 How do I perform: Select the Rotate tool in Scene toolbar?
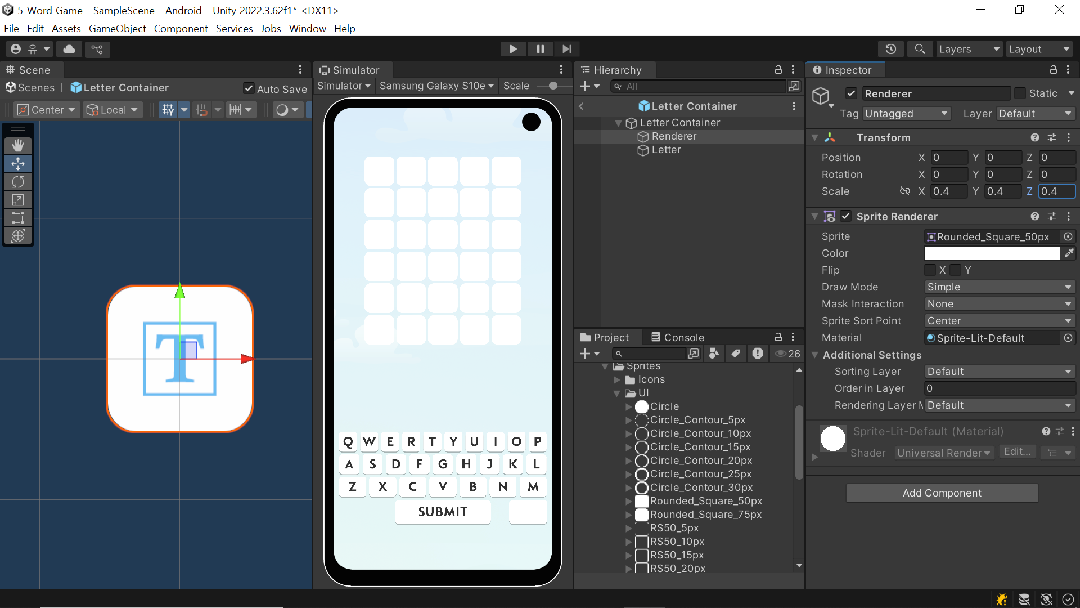(18, 182)
